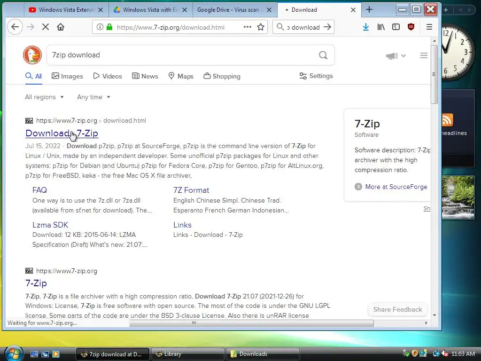Image resolution: width=481 pixels, height=361 pixels.
Task: Click the Firefox toolbar search box
Action: coord(303,27)
